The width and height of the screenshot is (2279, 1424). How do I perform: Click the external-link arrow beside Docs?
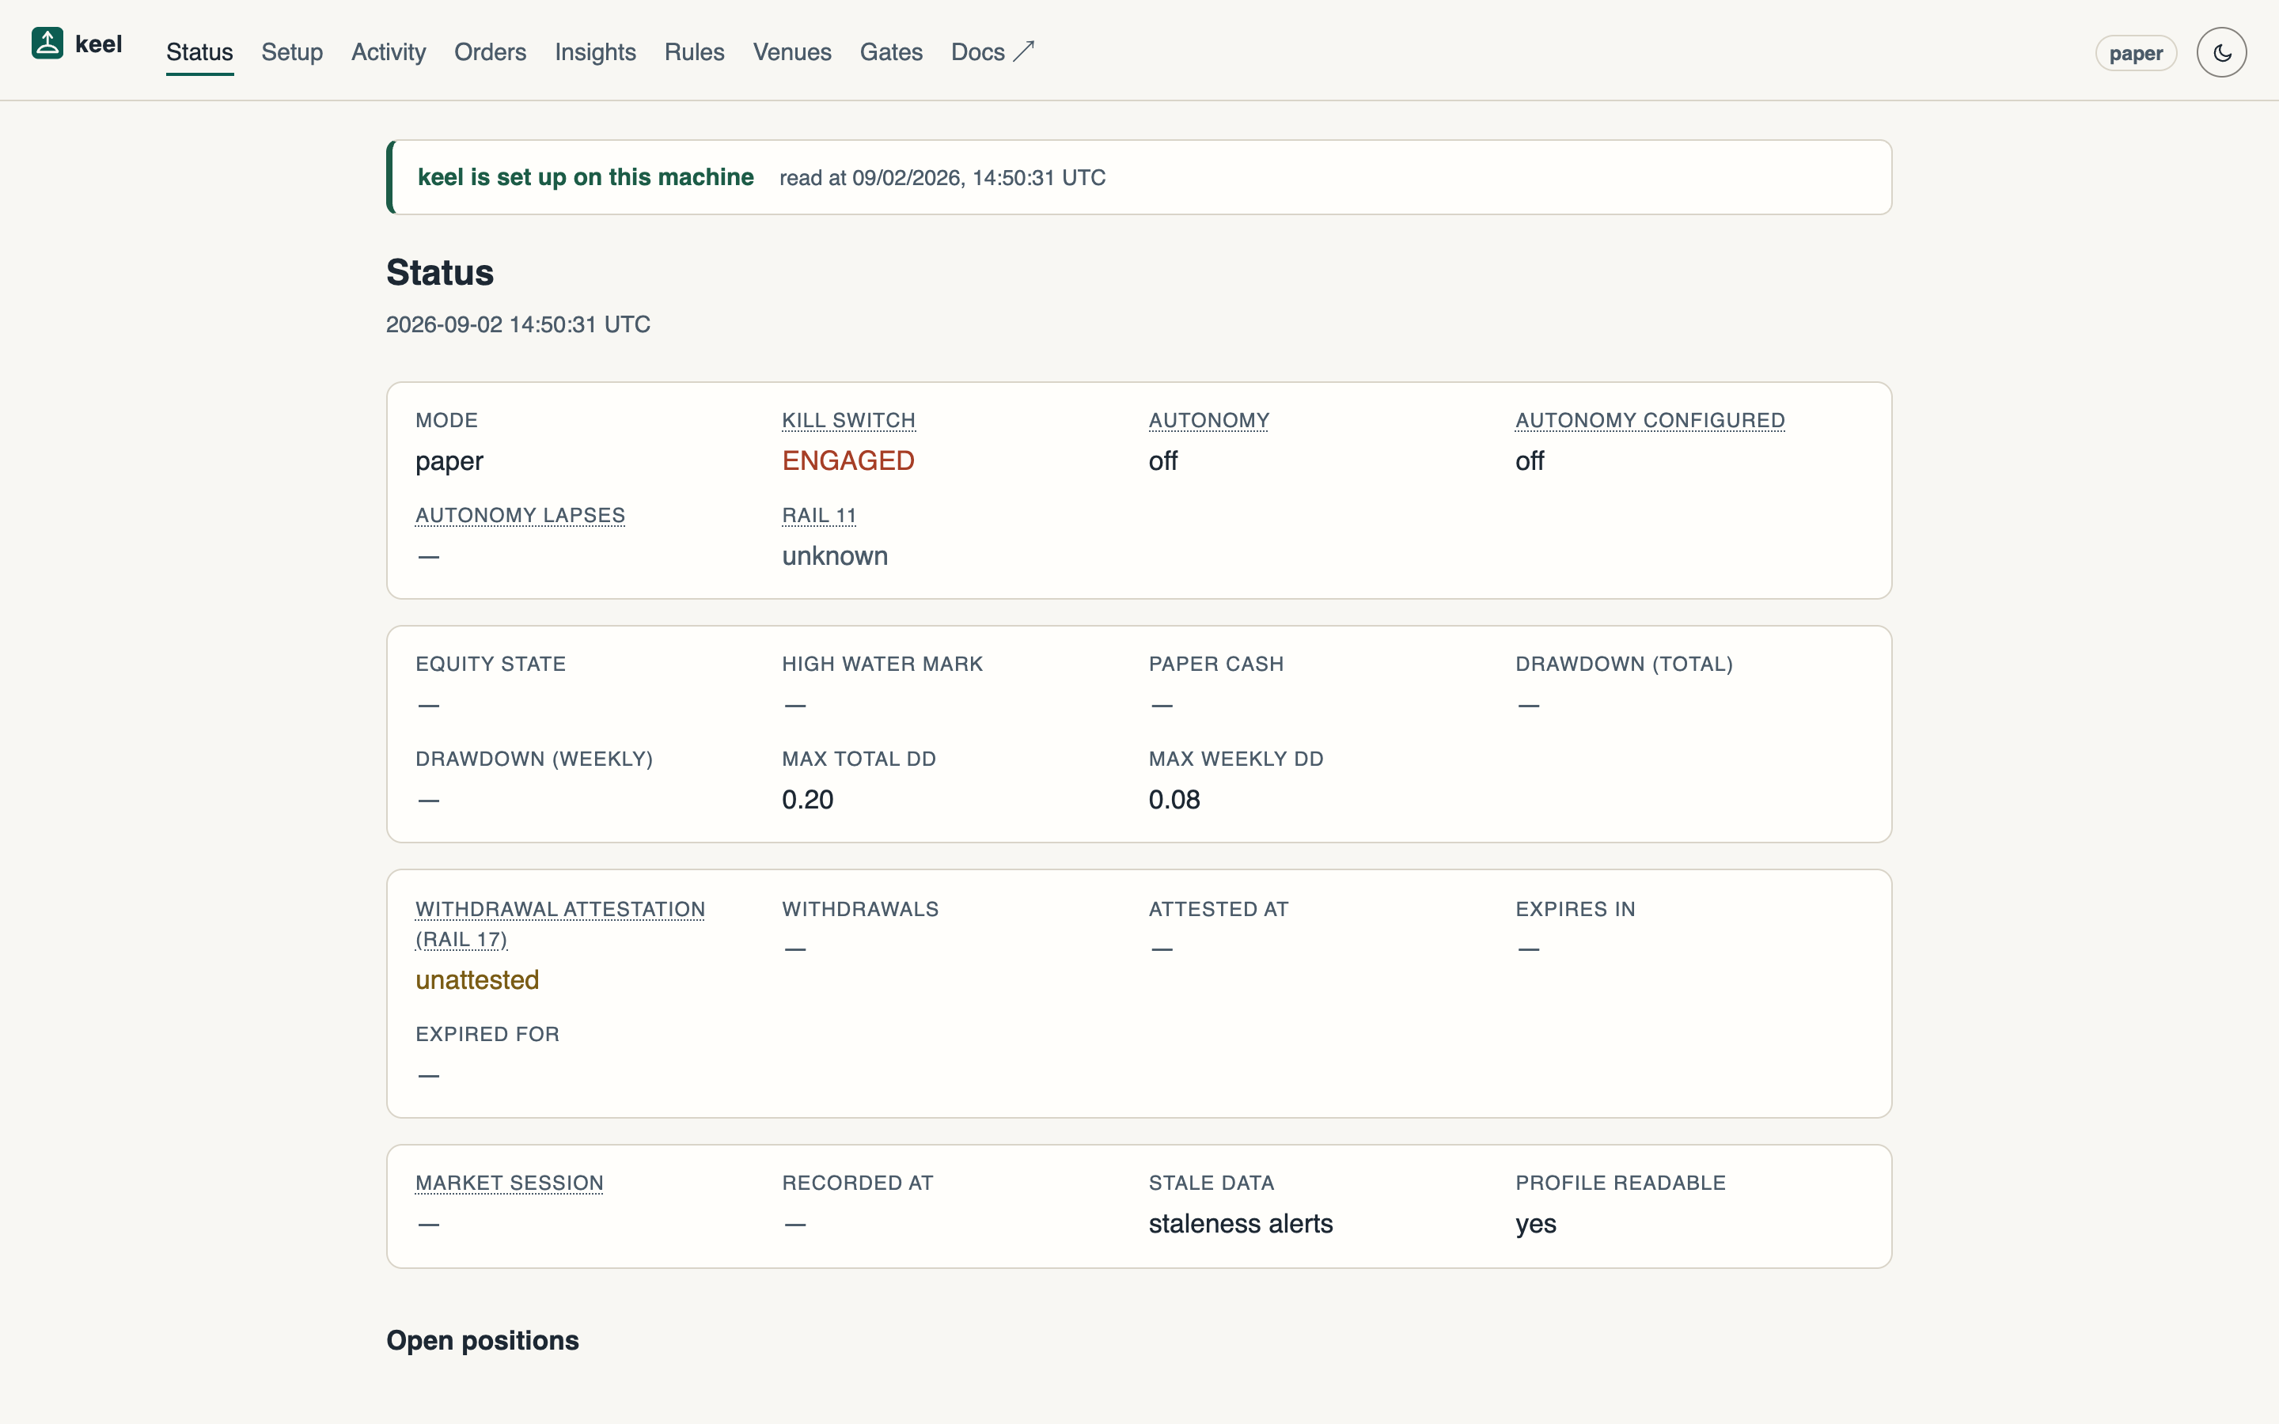[1024, 51]
